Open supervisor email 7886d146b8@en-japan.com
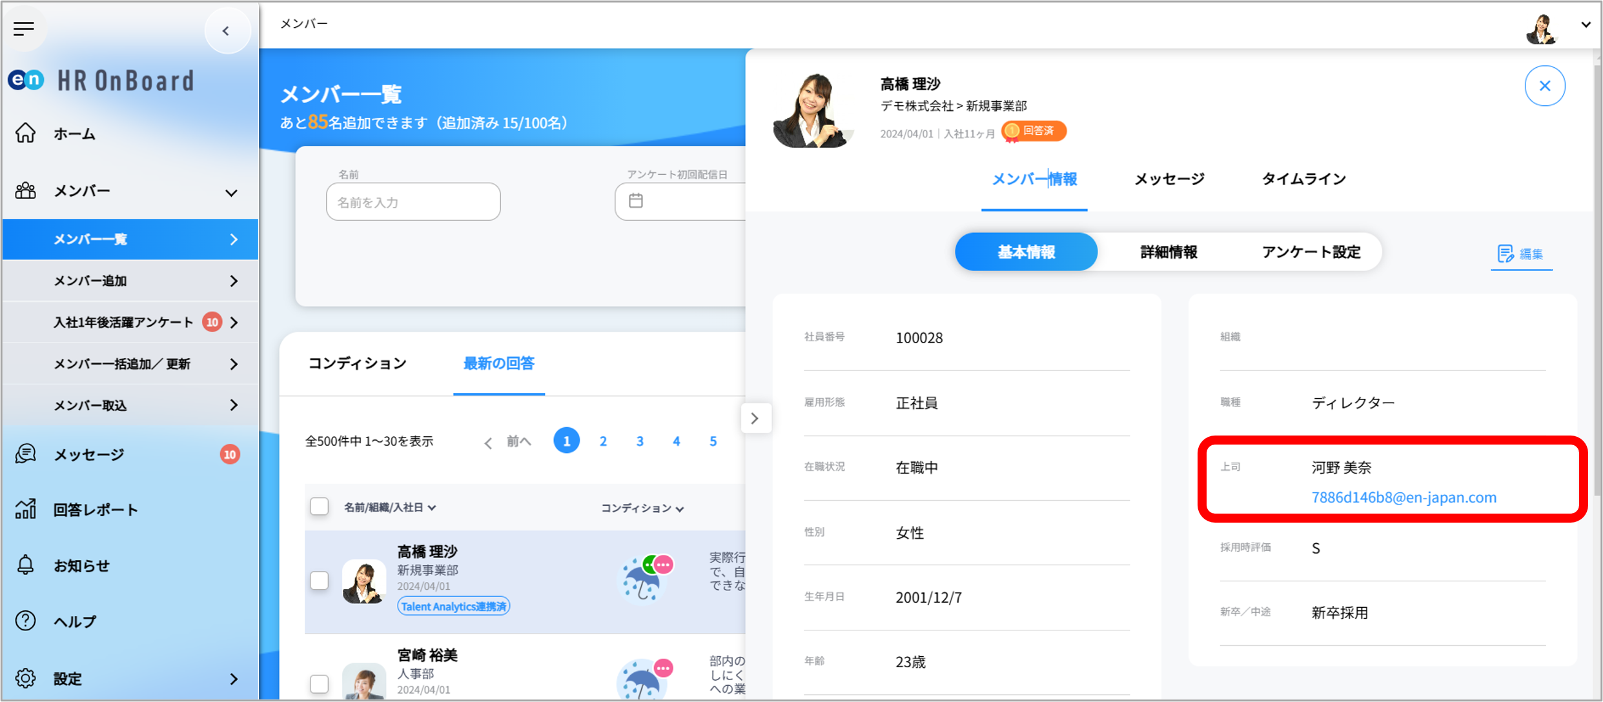 pos(1404,497)
